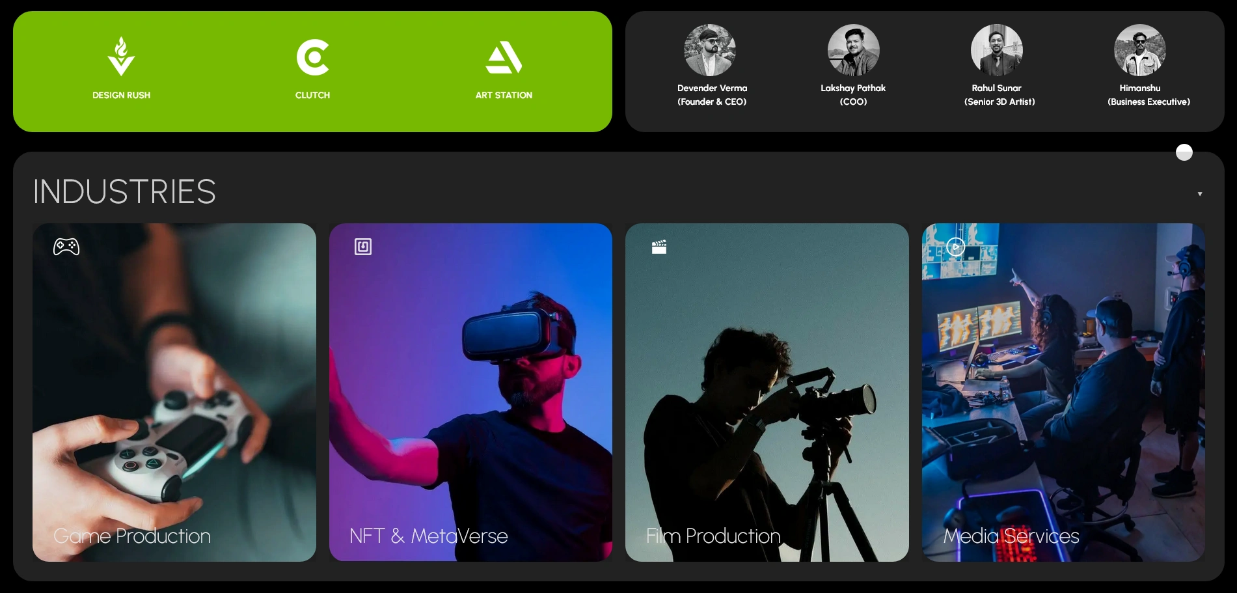Click Himanshu's profile photo
The width and height of the screenshot is (1237, 593).
(1139, 50)
